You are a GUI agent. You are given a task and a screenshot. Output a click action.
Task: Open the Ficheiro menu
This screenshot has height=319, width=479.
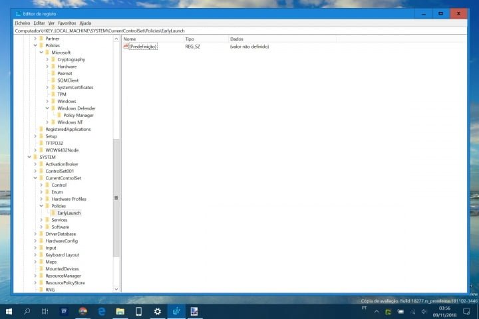(x=23, y=23)
